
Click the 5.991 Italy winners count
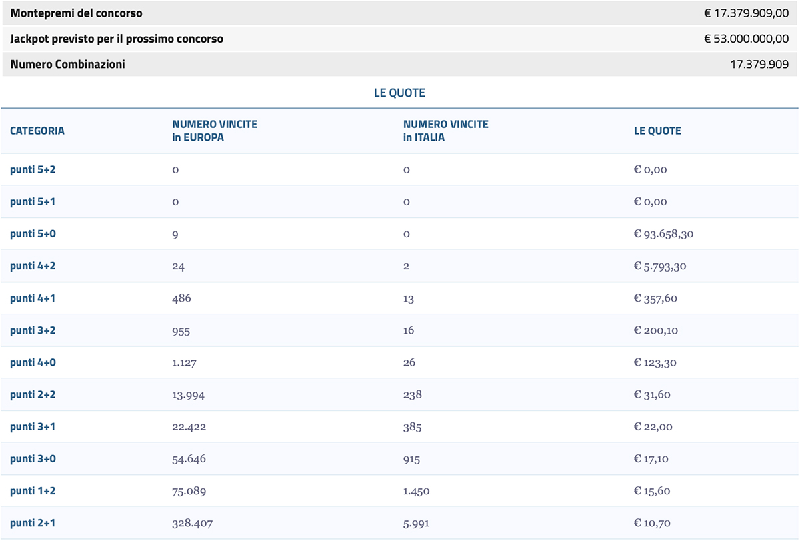point(416,523)
